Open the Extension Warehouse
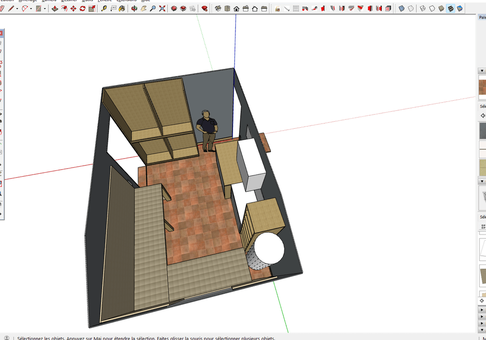The image size is (486, 340). pyautogui.click(x=183, y=9)
